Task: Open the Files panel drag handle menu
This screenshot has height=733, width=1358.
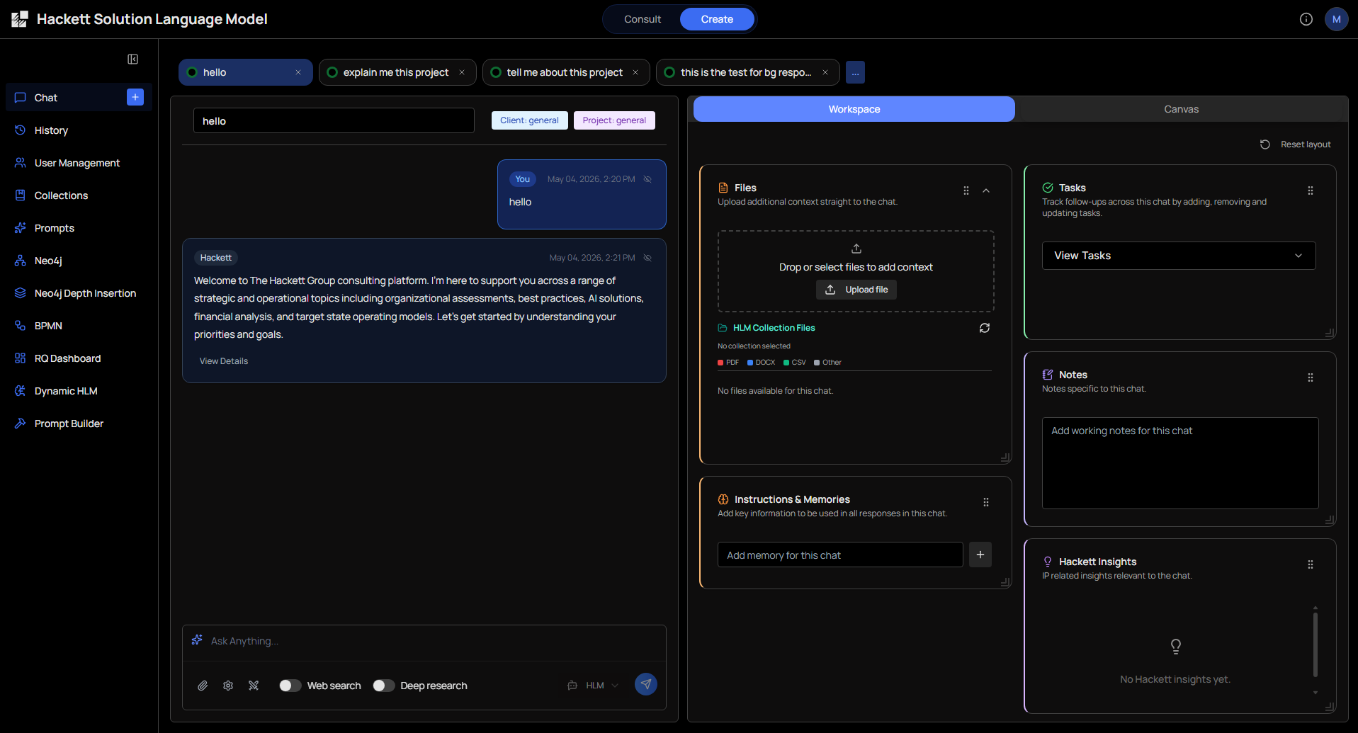Action: tap(966, 191)
